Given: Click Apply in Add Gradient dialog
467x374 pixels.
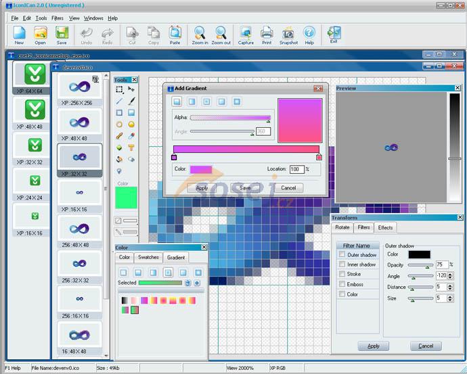Looking at the screenshot, I should (202, 188).
